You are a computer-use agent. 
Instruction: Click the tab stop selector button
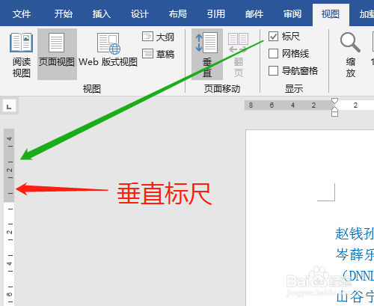coord(9,105)
